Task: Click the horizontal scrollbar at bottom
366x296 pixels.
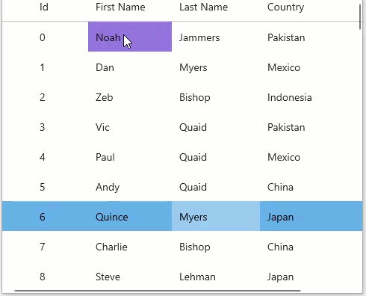Action: [158, 291]
